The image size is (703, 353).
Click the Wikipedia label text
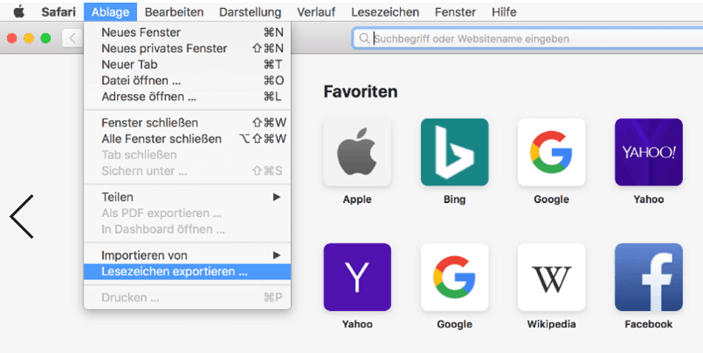(x=552, y=324)
